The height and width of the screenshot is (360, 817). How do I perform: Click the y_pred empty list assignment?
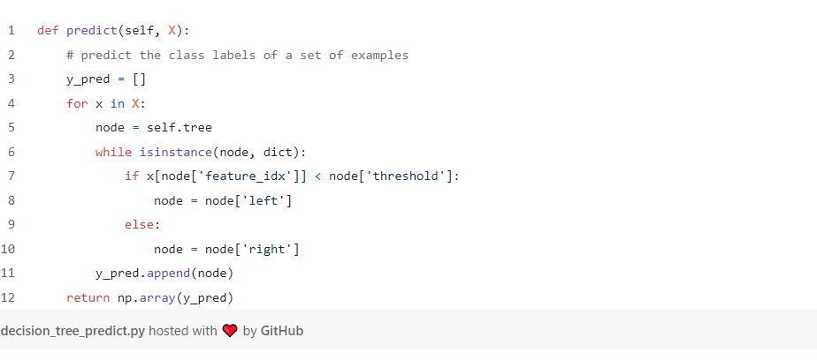pyautogui.click(x=106, y=79)
